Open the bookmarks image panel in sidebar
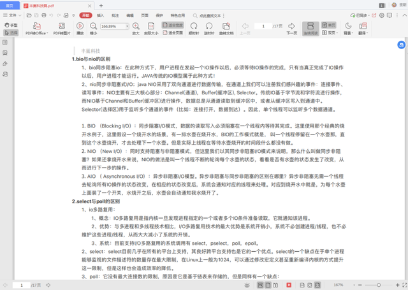 pos(5,53)
